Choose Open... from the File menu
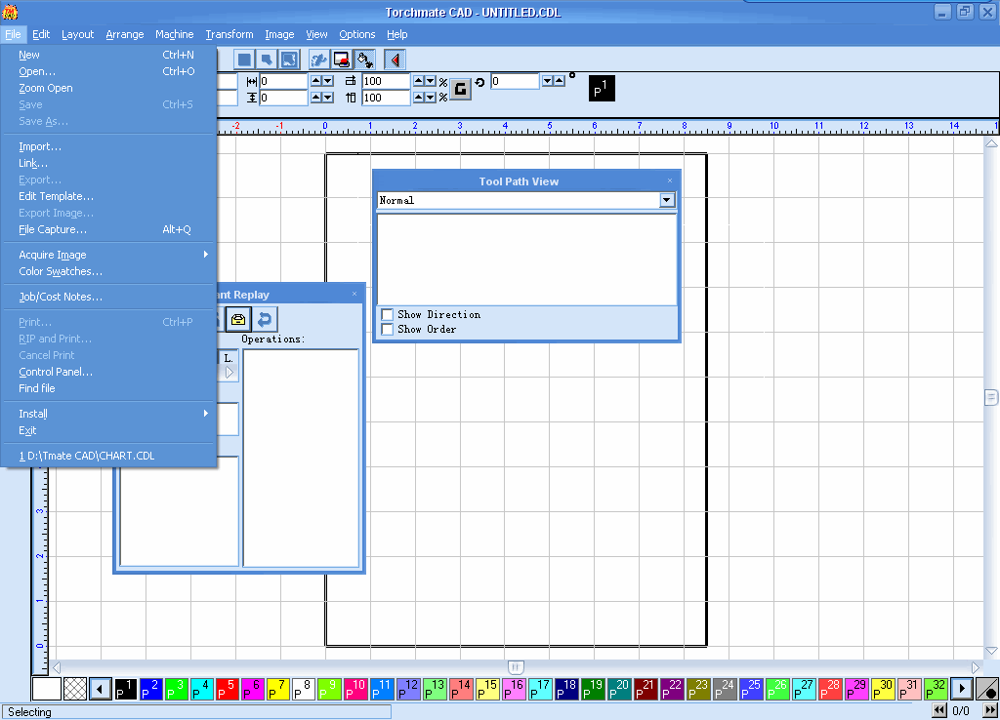 (108, 71)
